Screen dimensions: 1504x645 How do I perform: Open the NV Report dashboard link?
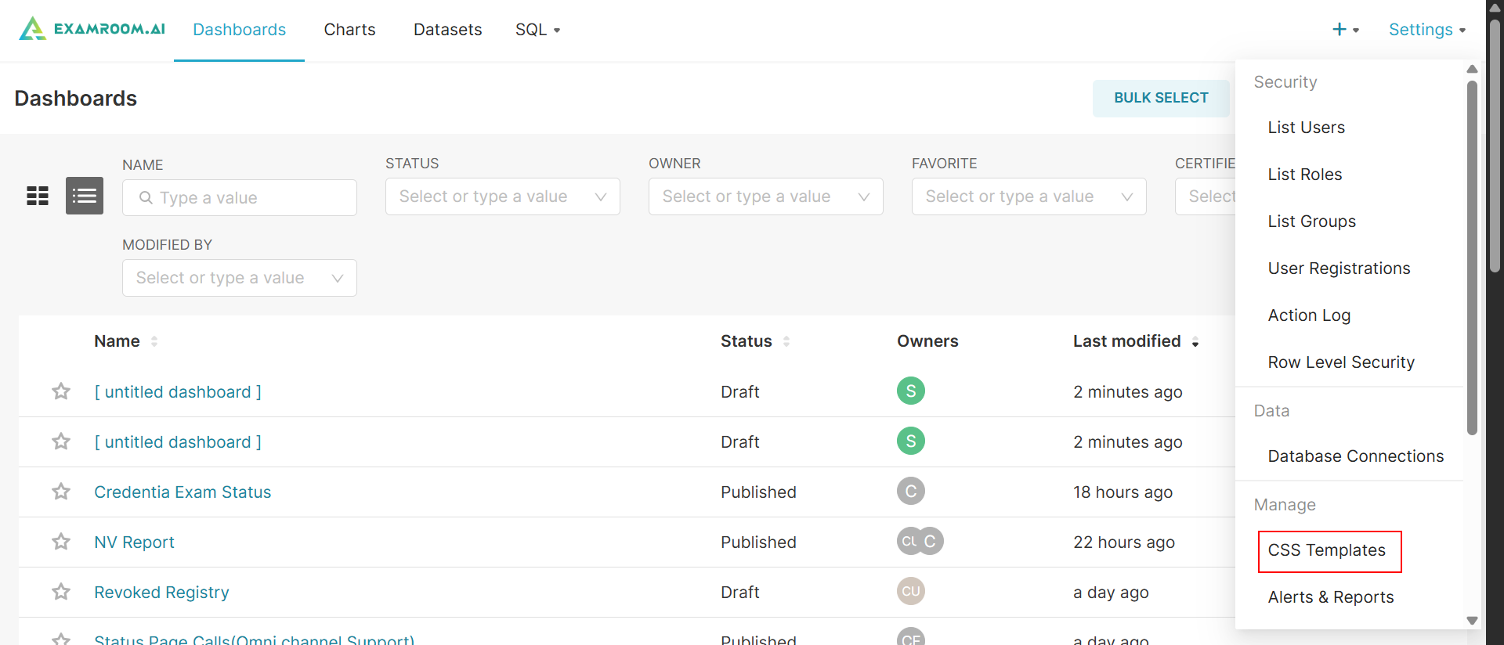[x=134, y=542]
